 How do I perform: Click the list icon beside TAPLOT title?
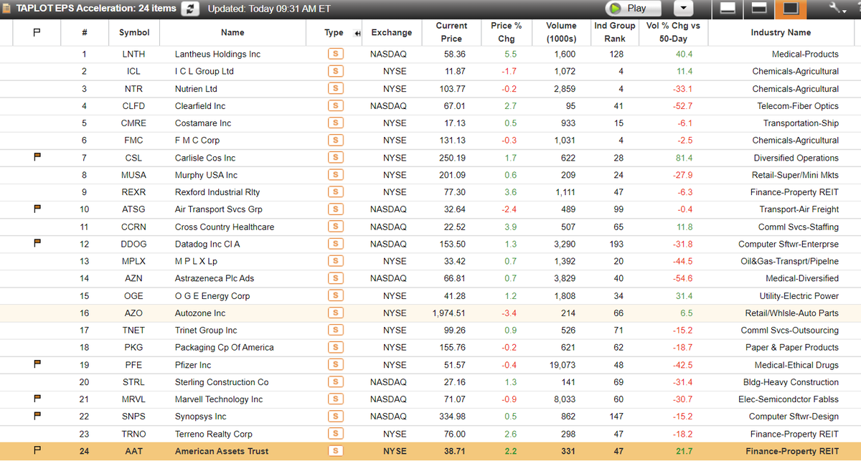coord(6,9)
